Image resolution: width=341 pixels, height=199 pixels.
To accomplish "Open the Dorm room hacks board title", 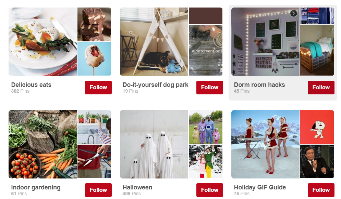I will (259, 85).
